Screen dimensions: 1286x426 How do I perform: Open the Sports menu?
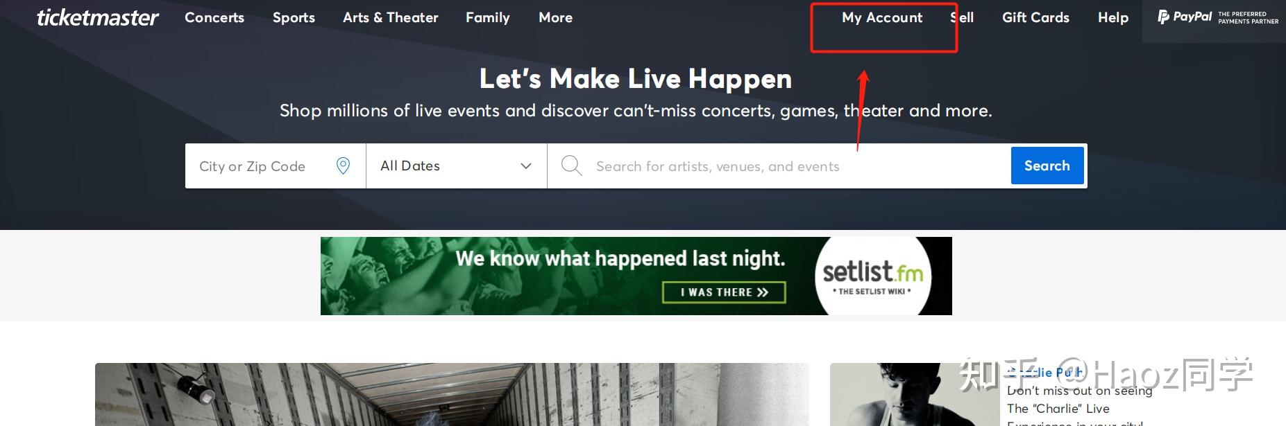coord(294,18)
